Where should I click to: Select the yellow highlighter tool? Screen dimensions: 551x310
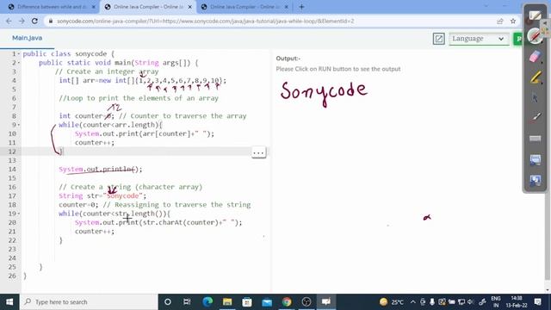pos(535,77)
